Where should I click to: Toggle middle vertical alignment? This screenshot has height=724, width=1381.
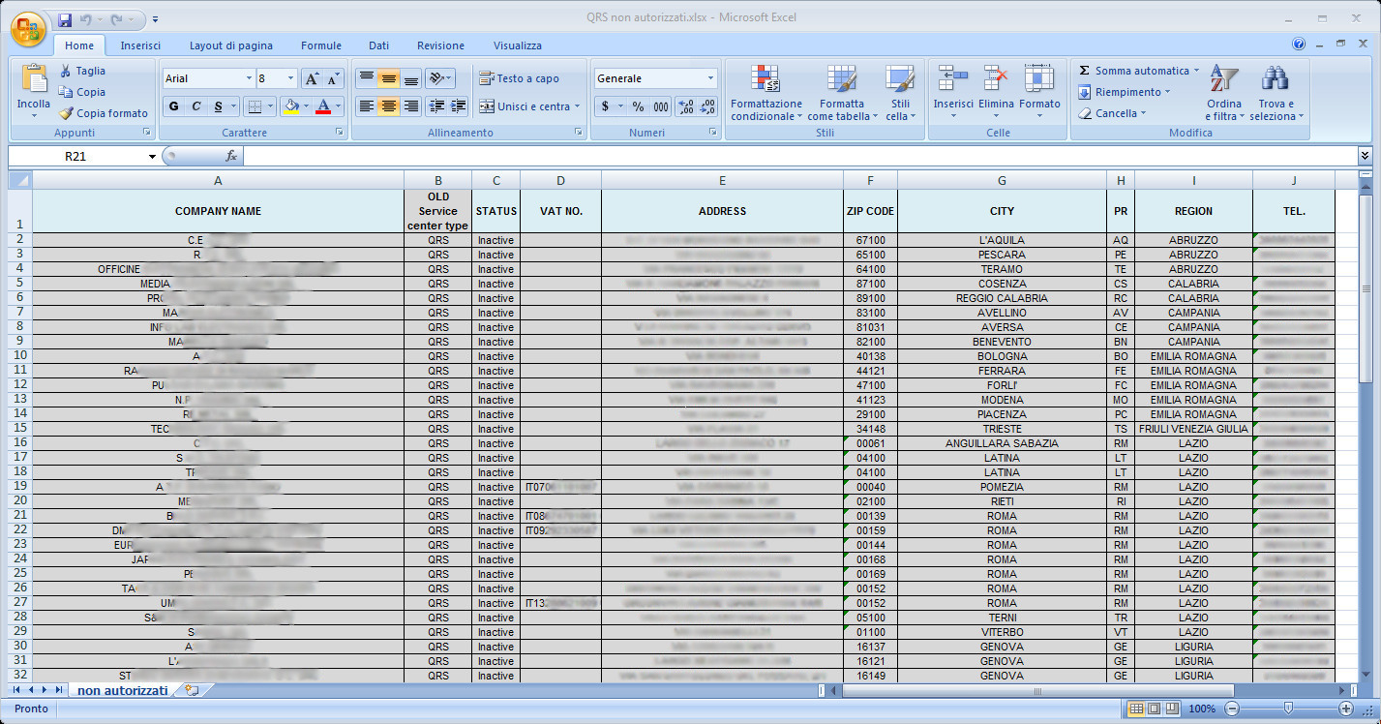(388, 78)
